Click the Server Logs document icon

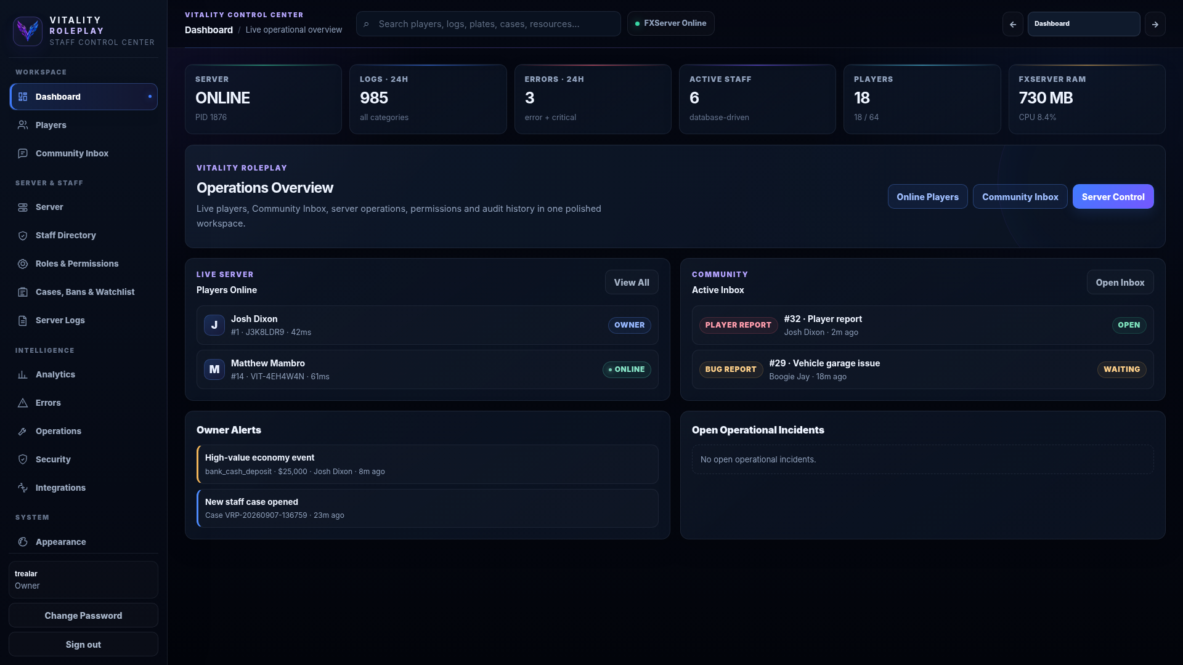(23, 320)
